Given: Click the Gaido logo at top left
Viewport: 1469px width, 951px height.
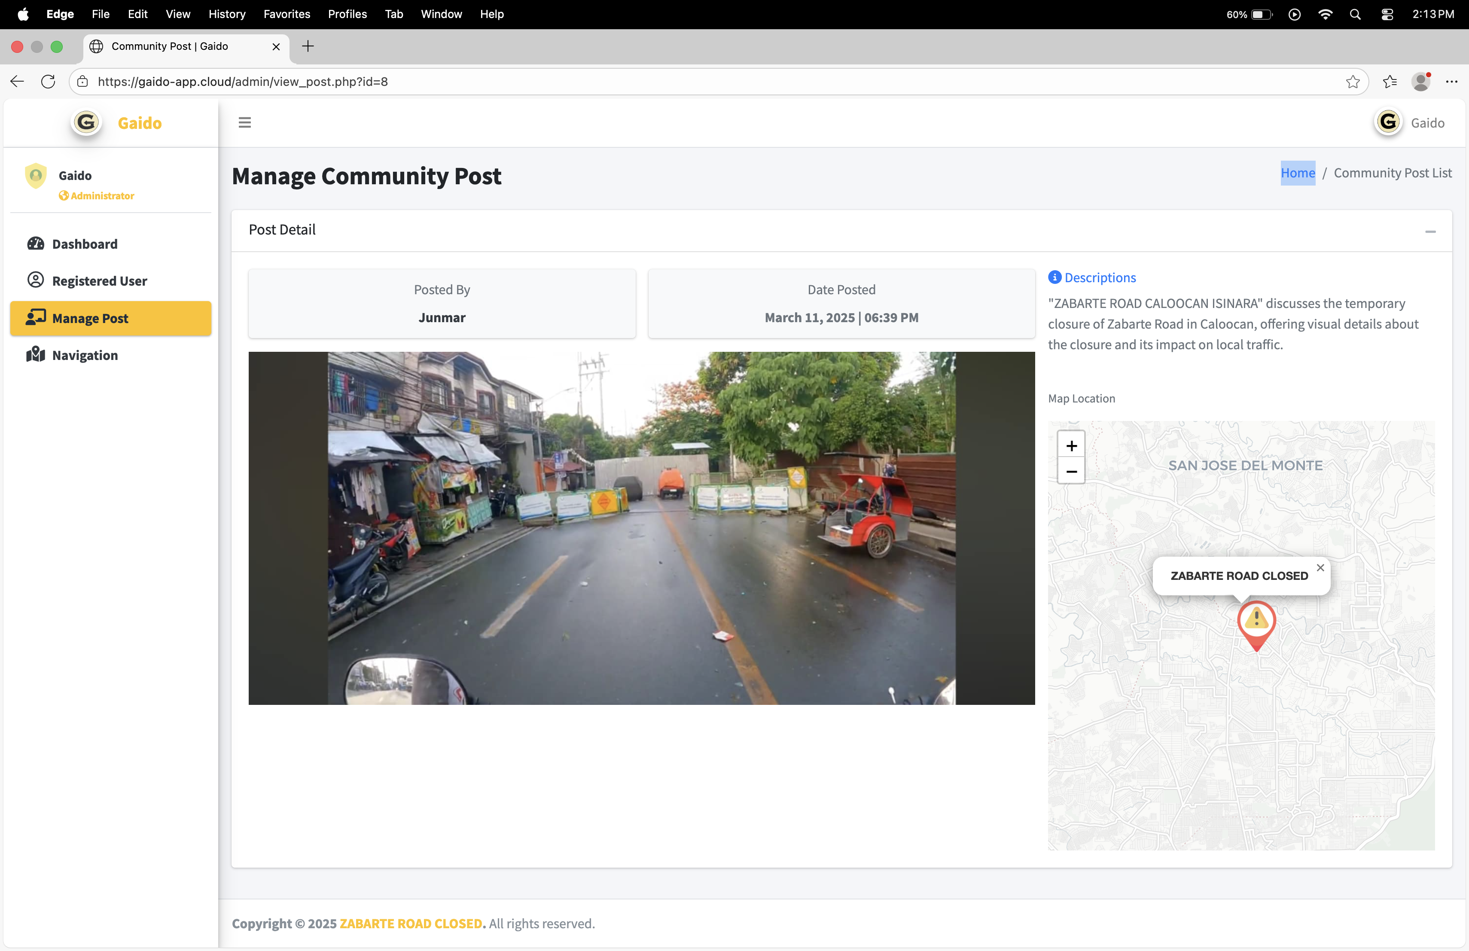Looking at the screenshot, I should (x=86, y=122).
